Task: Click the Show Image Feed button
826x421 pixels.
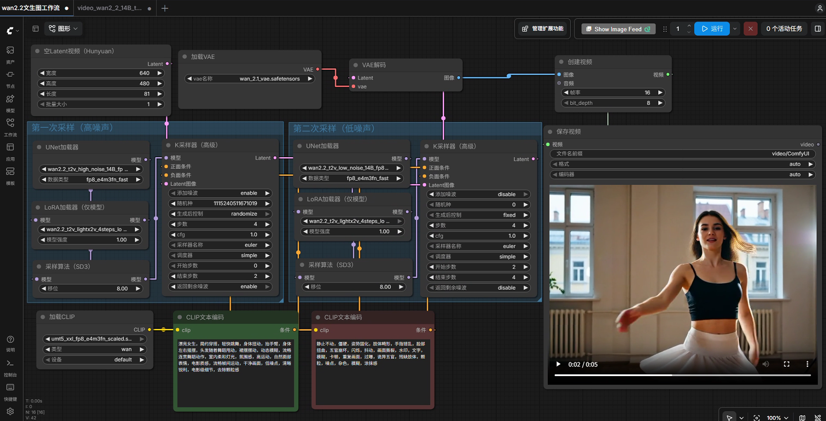Action: [x=618, y=29]
